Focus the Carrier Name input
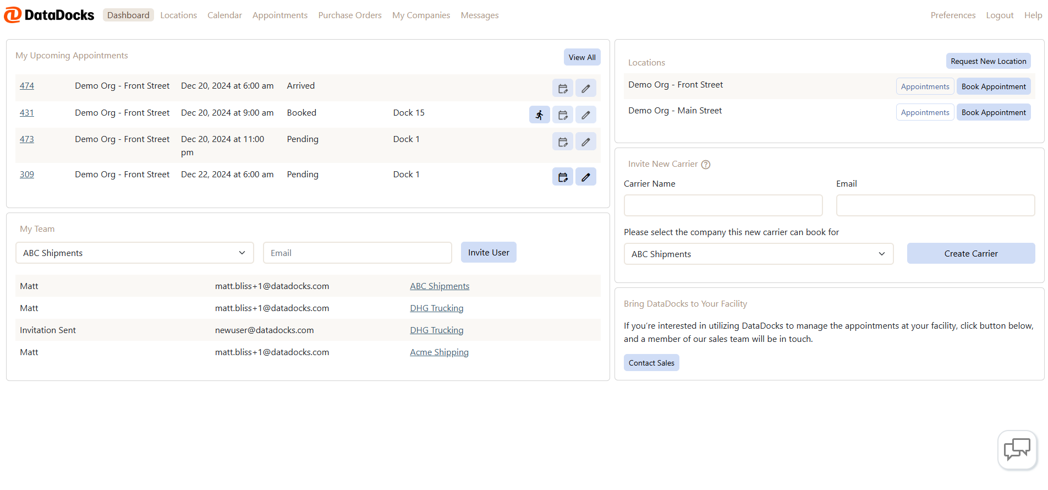 coord(723,205)
